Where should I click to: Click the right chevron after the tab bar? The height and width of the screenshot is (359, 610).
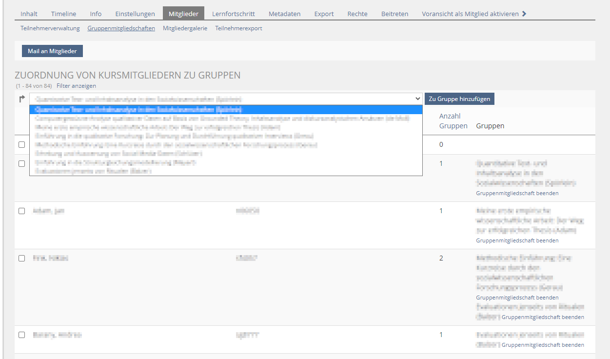point(524,14)
